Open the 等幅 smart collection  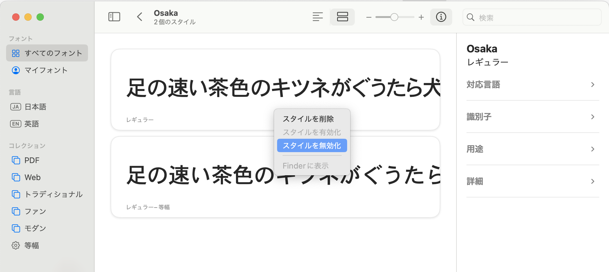coord(47,246)
